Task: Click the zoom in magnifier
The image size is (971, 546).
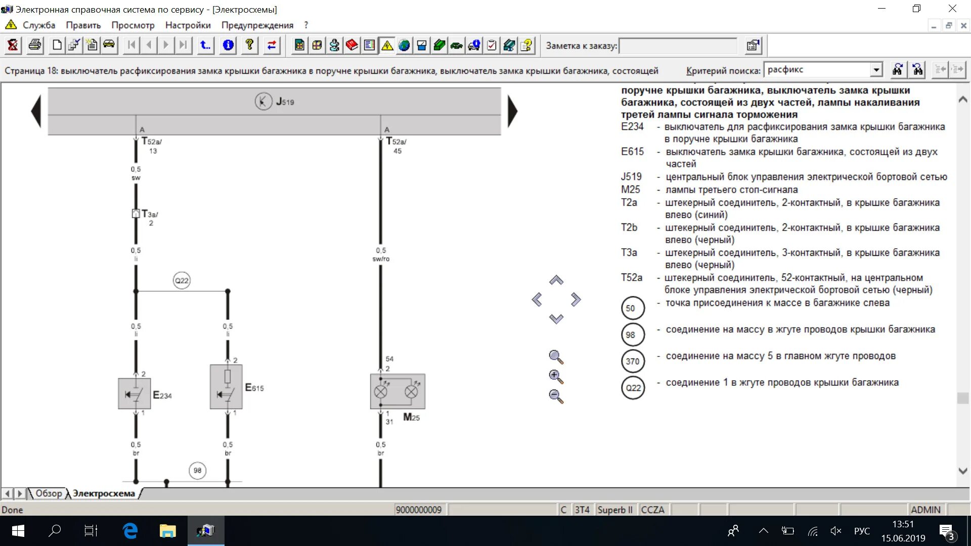Action: click(x=556, y=377)
